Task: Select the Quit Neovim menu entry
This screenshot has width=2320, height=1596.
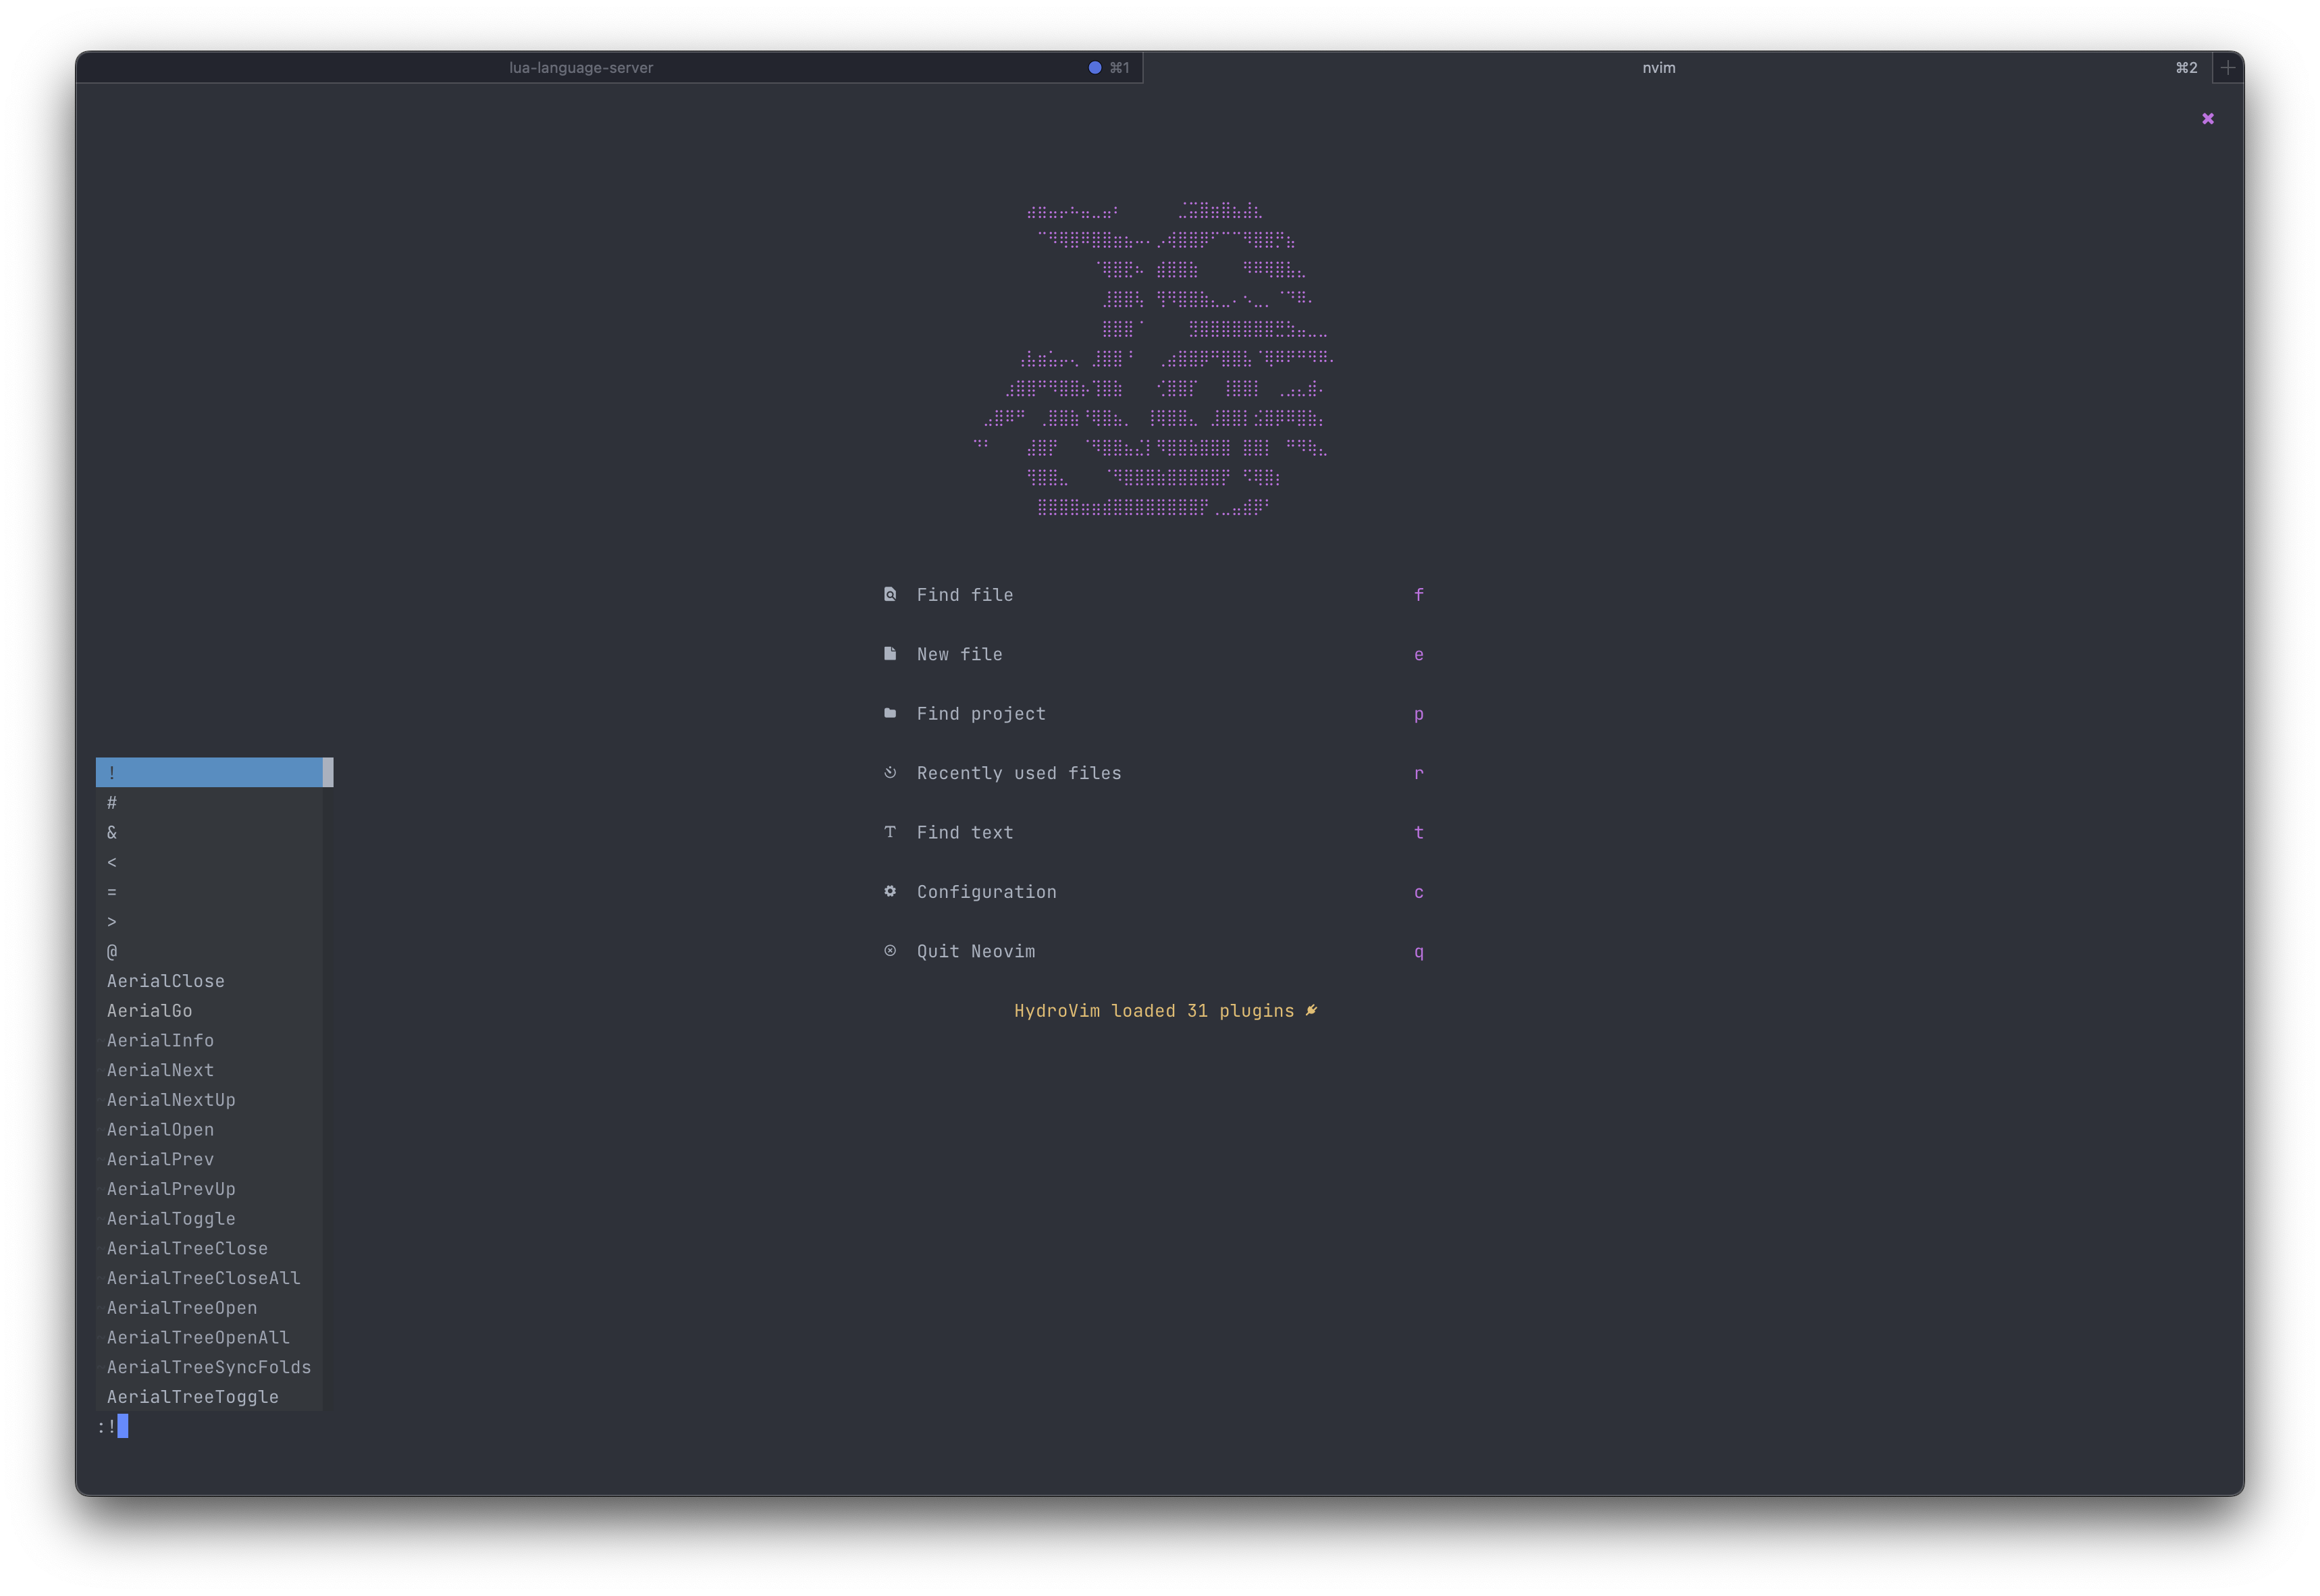Action: tap(975, 951)
